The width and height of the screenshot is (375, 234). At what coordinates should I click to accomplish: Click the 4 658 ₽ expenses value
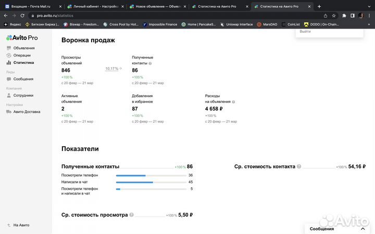pyautogui.click(x=214, y=109)
